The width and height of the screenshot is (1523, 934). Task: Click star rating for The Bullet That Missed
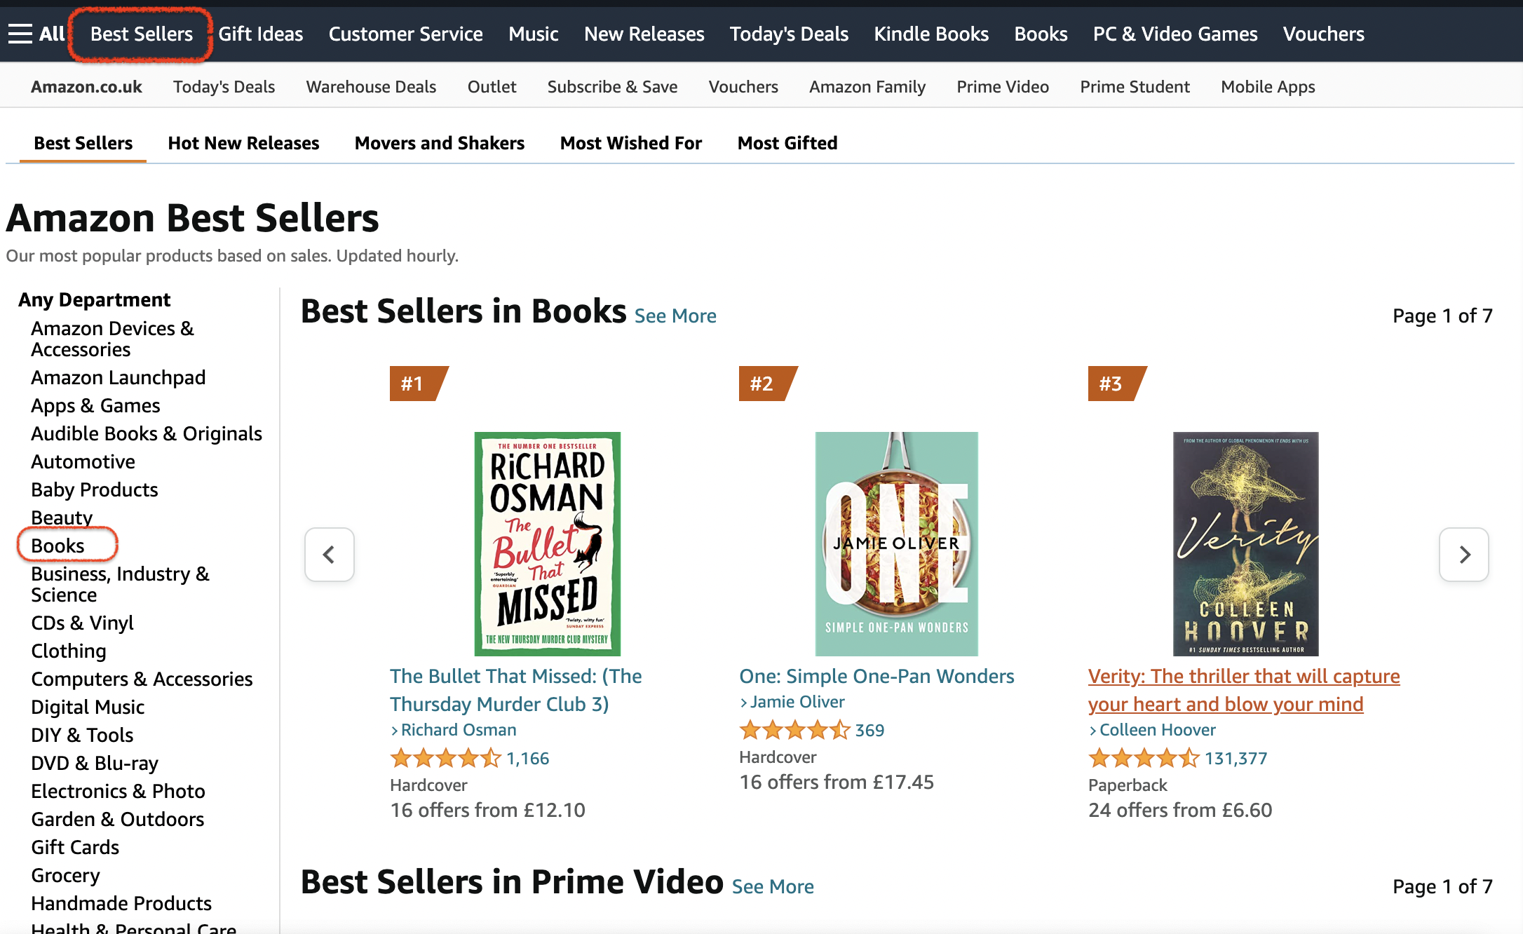[x=445, y=759]
